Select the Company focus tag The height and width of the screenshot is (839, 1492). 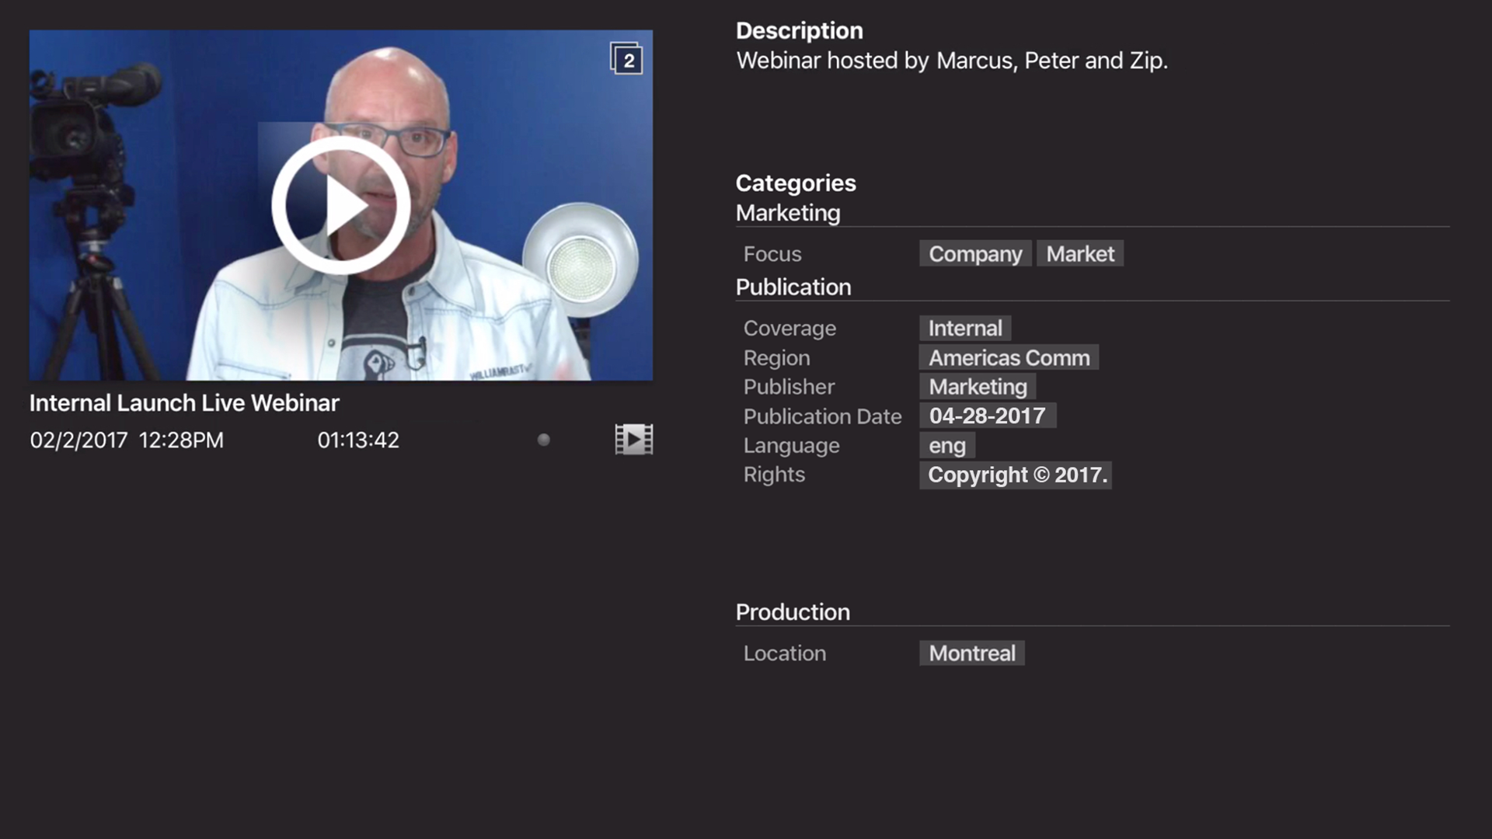[975, 254]
